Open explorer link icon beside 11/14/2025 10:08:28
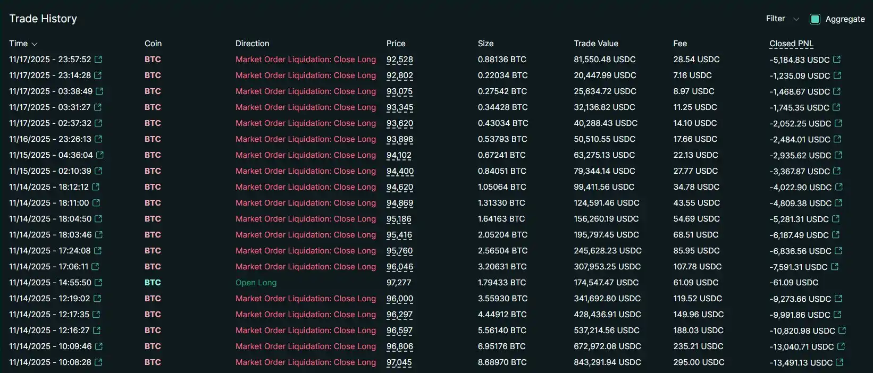Image resolution: width=873 pixels, height=373 pixels. 98,362
